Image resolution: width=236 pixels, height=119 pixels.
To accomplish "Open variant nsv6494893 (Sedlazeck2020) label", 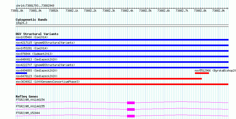I will pos(37,70).
